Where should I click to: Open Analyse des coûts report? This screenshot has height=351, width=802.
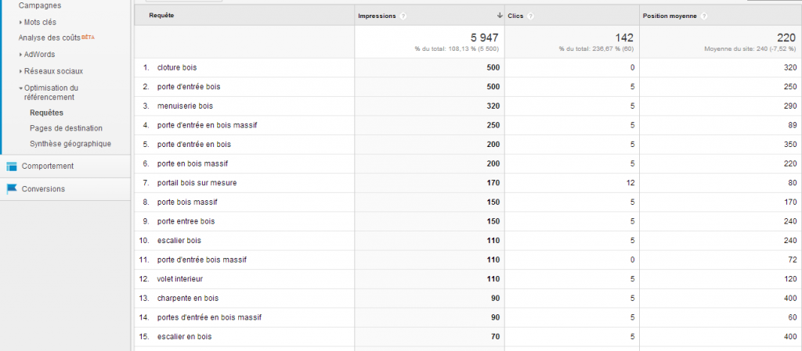[49, 38]
